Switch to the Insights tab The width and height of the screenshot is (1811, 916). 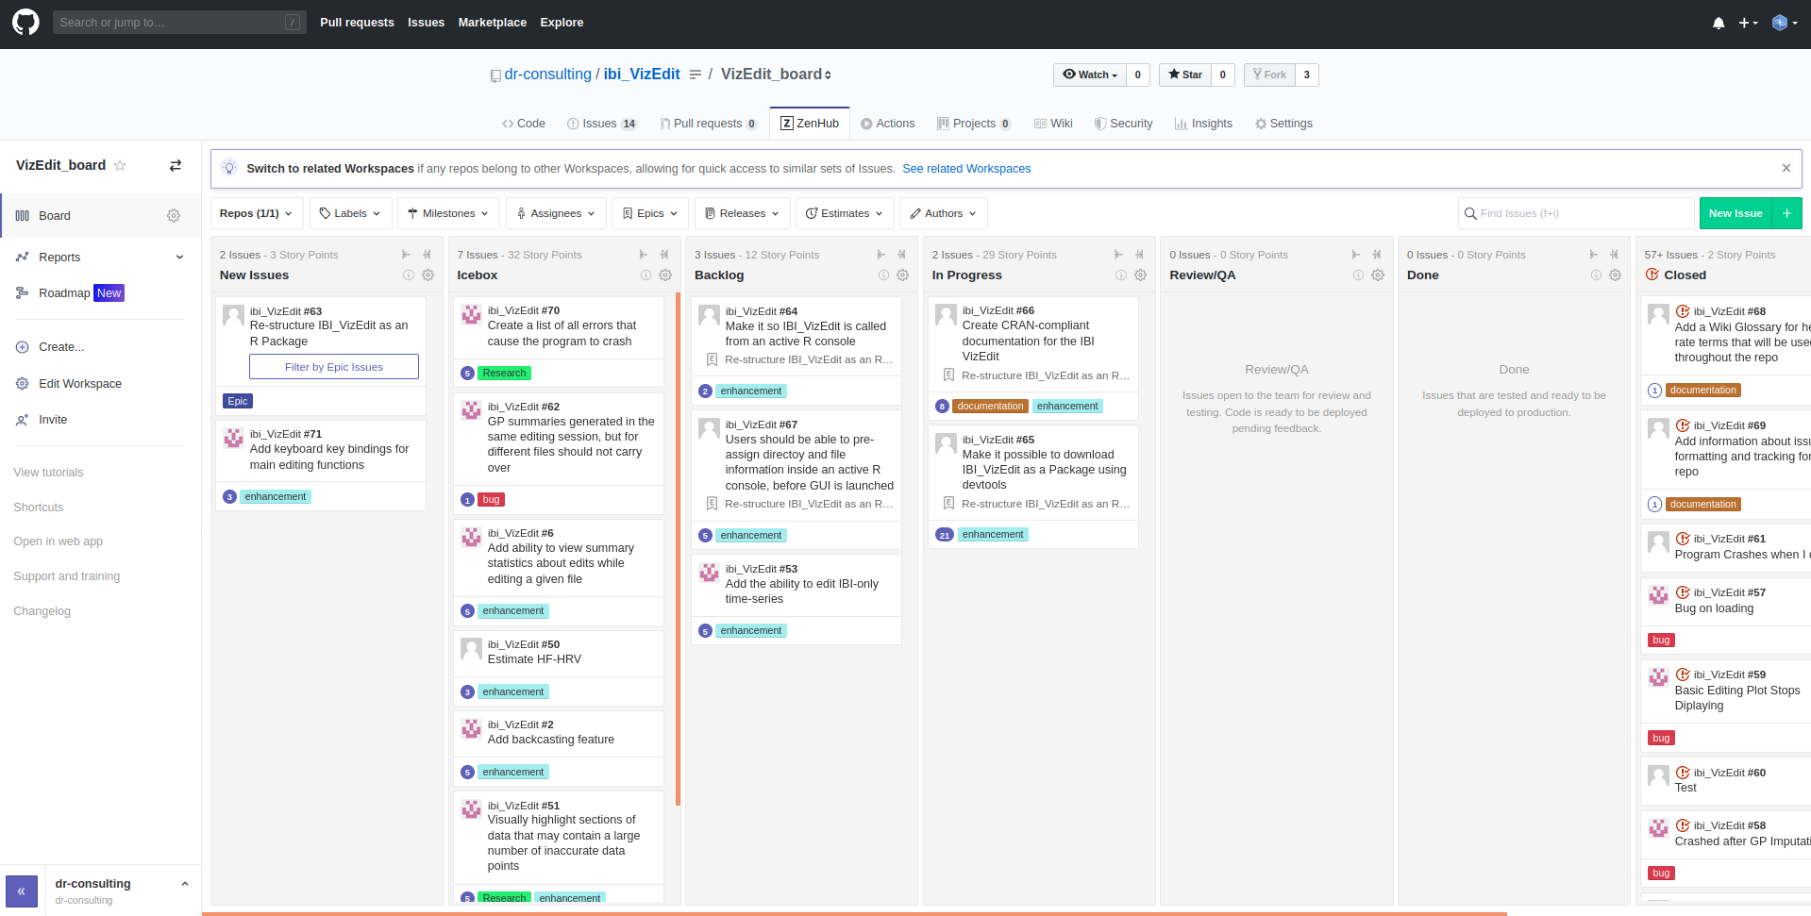pos(1203,124)
